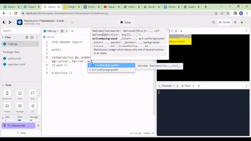Open the search magnifier in header
This screenshot has height=141, width=251.
pyautogui.click(x=213, y=22)
